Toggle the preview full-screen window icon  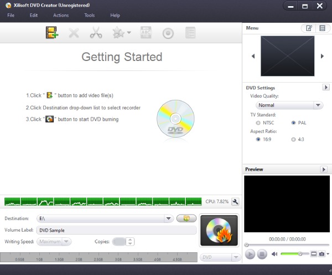314,254
